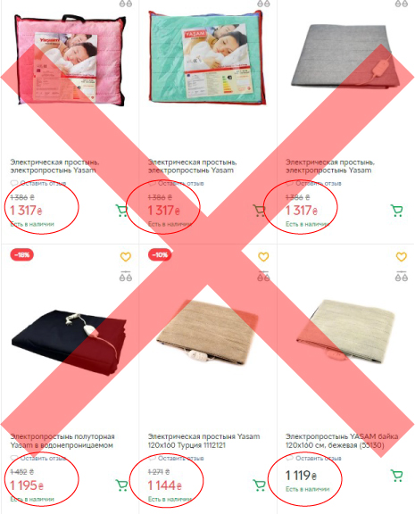Open Электропростынь YASAM байка 120x160 link
The image size is (415, 514).
pyautogui.click(x=342, y=441)
